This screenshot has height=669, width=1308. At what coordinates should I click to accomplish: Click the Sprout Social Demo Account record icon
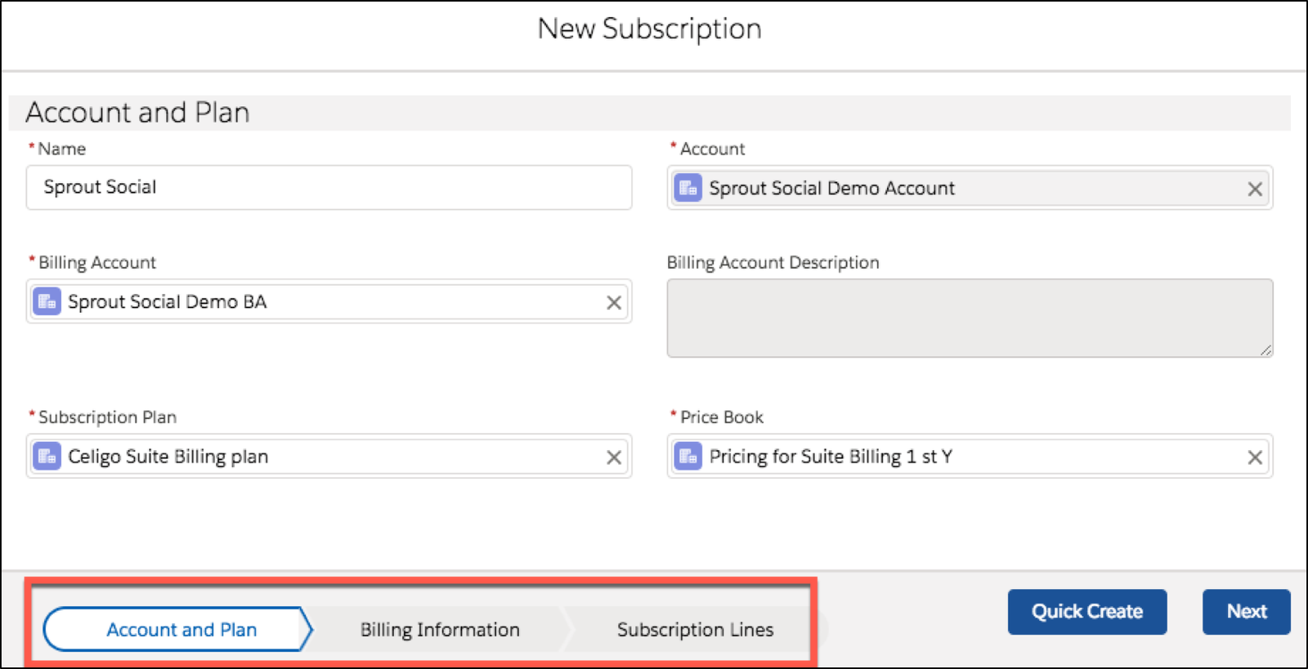(688, 189)
